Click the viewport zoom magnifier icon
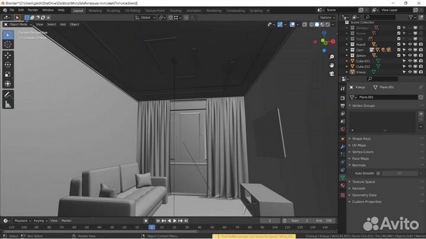The image size is (426, 239). pyautogui.click(x=332, y=57)
